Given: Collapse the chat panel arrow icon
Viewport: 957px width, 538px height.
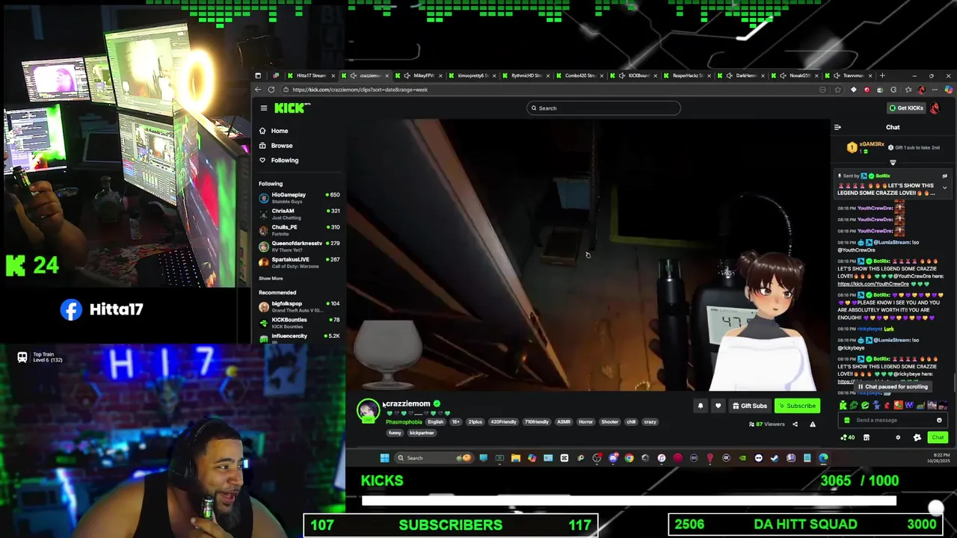Looking at the screenshot, I should pos(837,128).
